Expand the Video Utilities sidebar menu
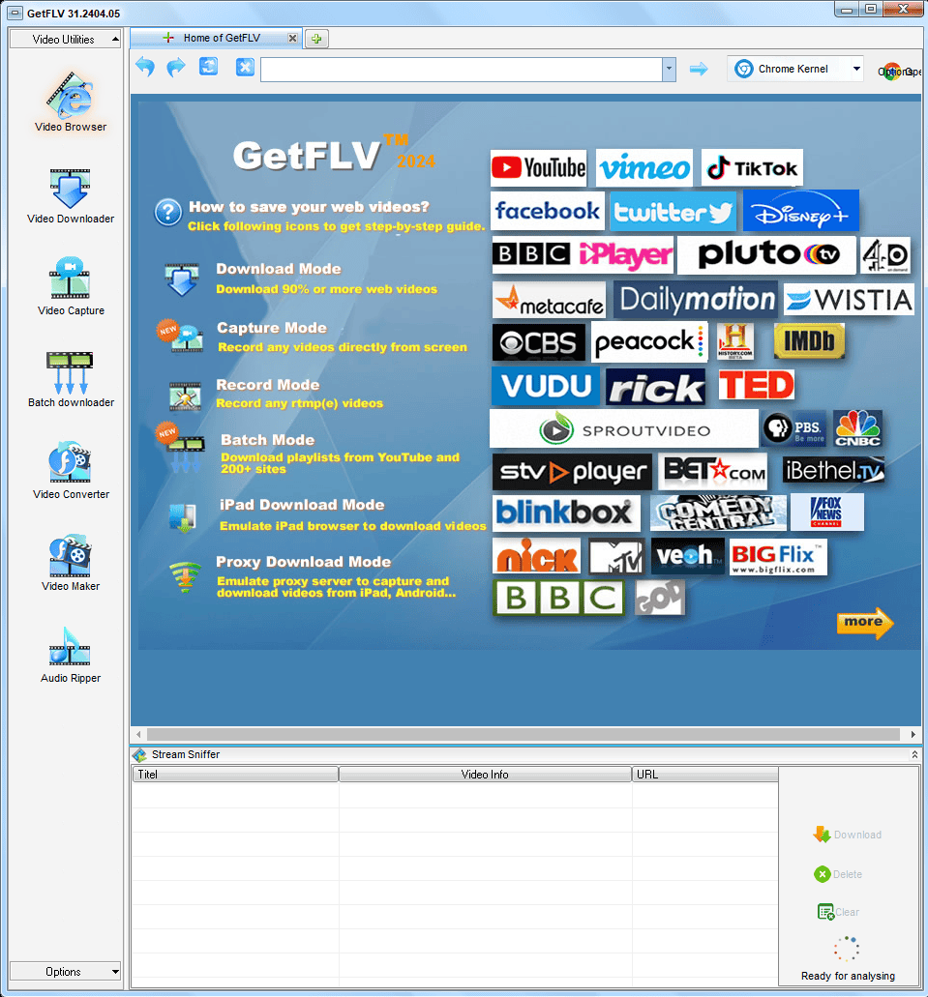This screenshot has width=928, height=997. [65, 39]
